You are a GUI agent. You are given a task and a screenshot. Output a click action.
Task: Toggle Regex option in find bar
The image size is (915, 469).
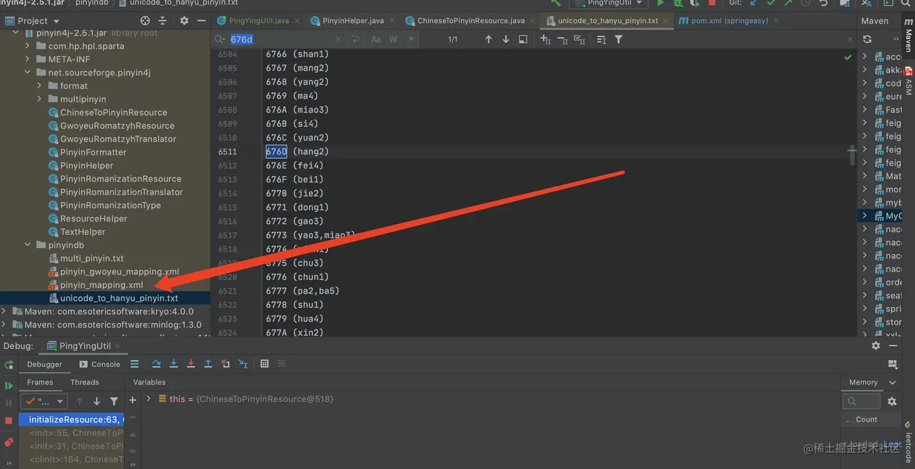coord(410,39)
